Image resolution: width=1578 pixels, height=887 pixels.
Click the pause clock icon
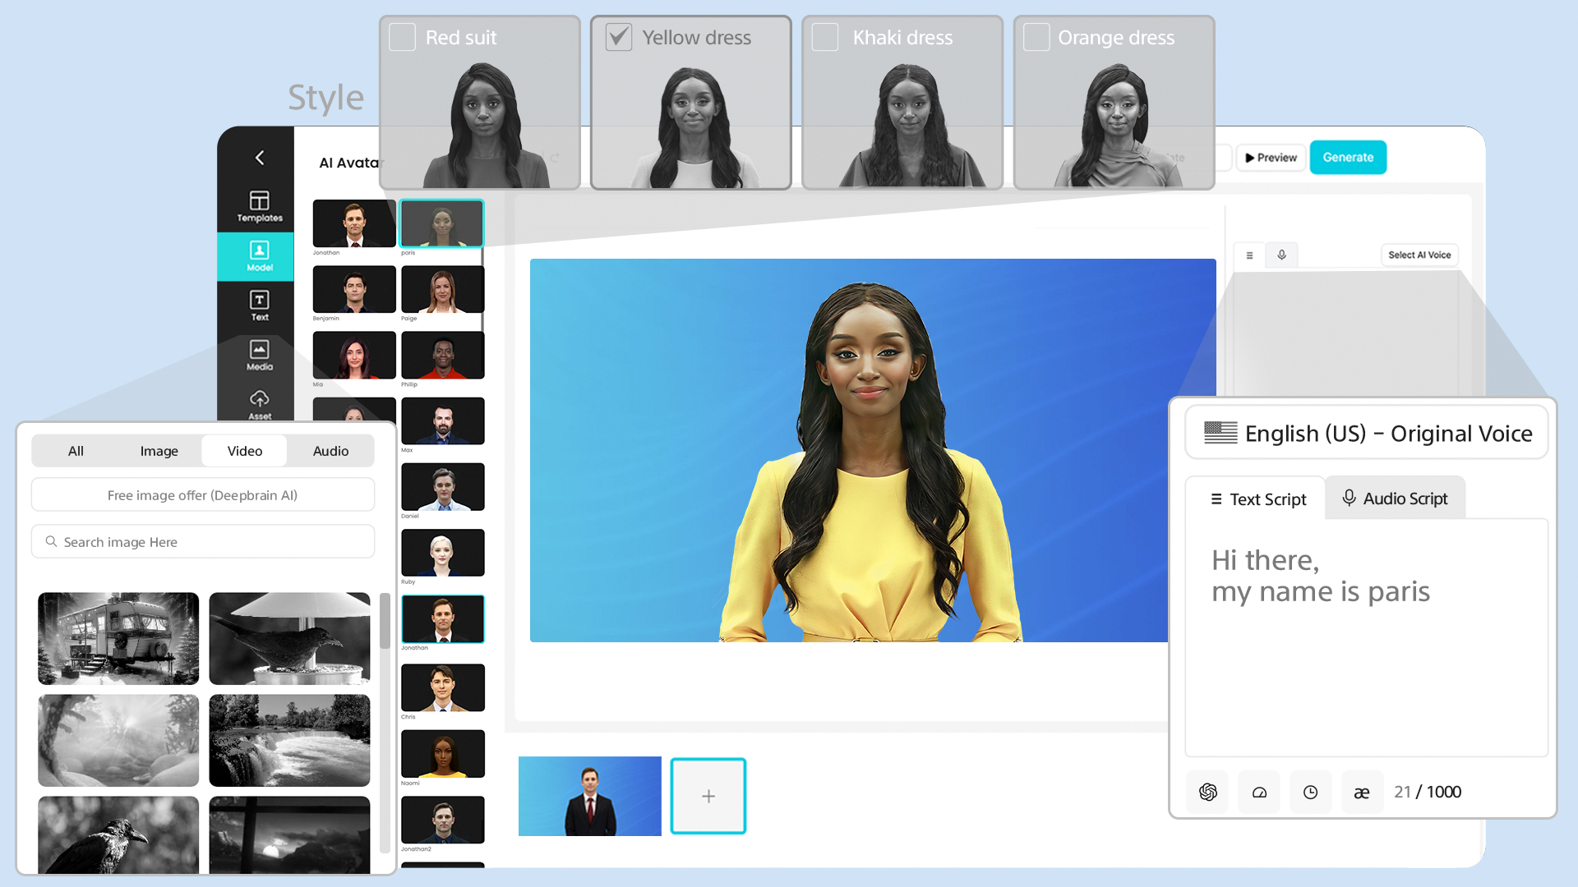(x=1311, y=792)
